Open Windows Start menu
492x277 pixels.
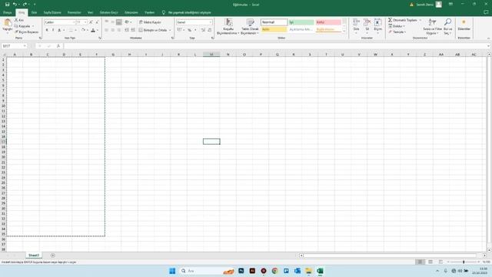click(x=172, y=271)
